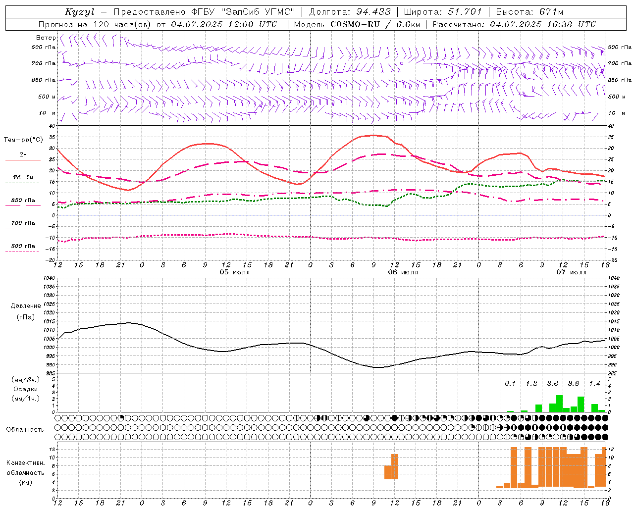Click the "Конвективн." panel label
Image resolution: width=634 pixels, height=507 pixels.
tap(25, 463)
